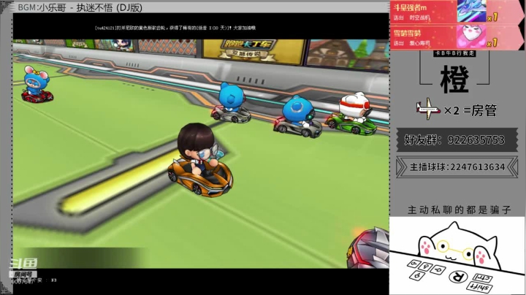Click the shift key on cat keyboard

click(x=480, y=287)
